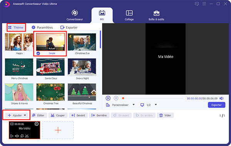The height and width of the screenshot is (146, 231).
Task: Play the Ma Vidéo clip
Action: 12,136
